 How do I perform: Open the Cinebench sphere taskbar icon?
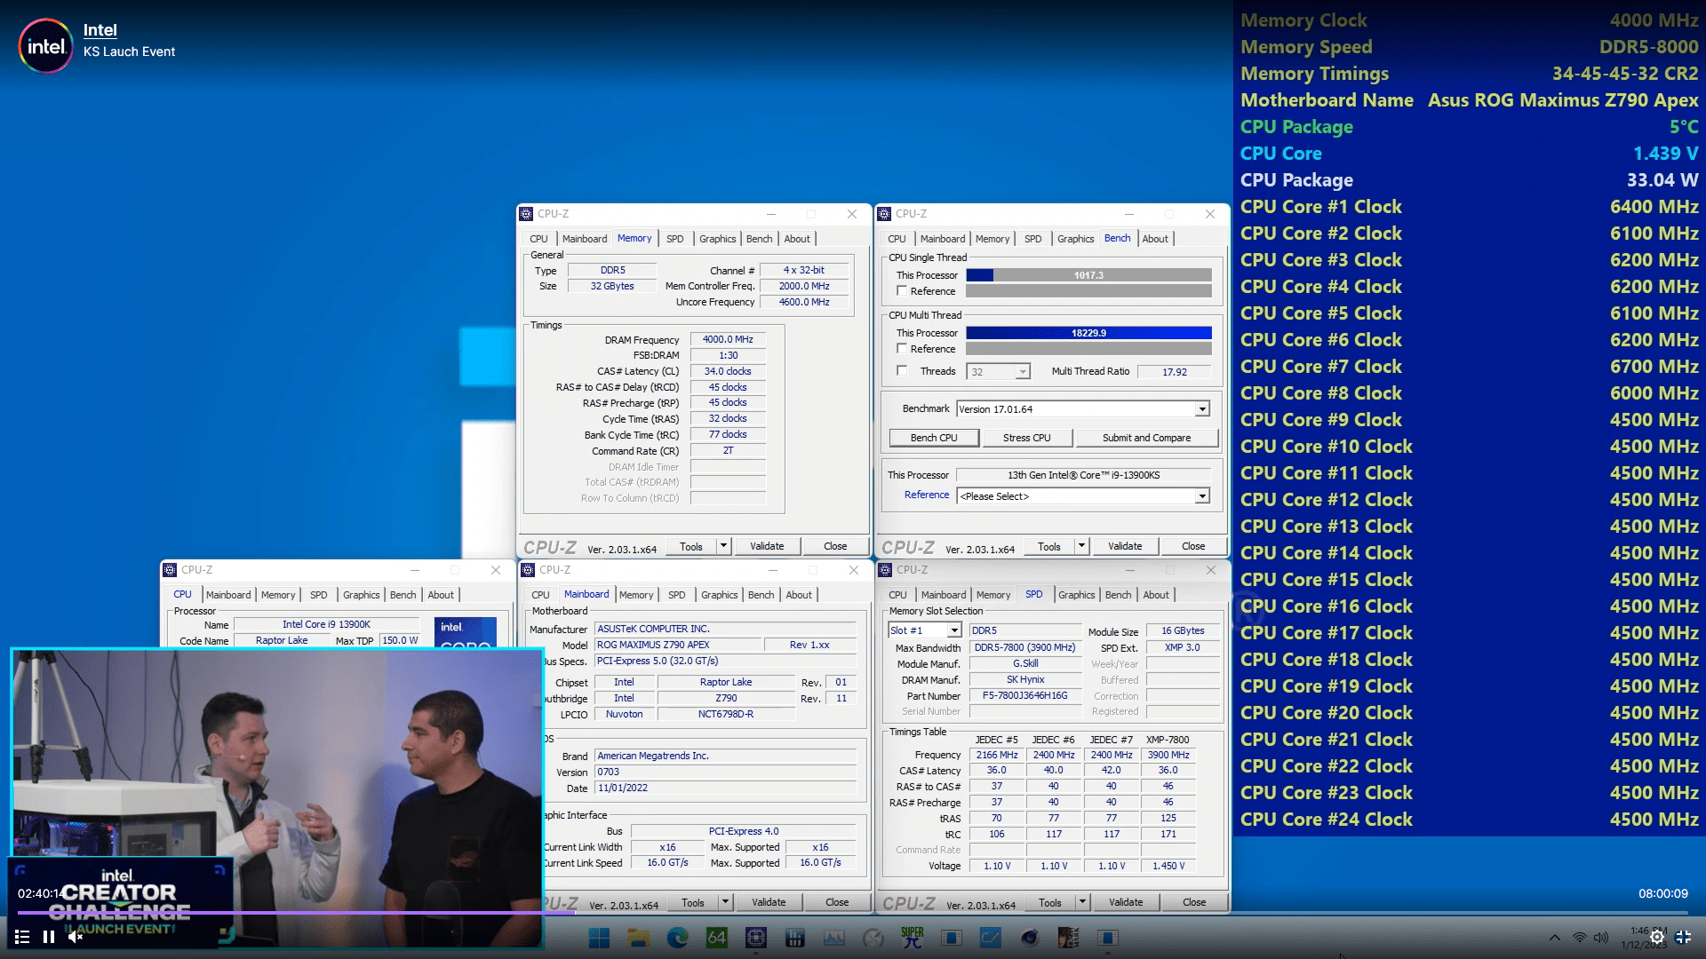coord(1030,938)
